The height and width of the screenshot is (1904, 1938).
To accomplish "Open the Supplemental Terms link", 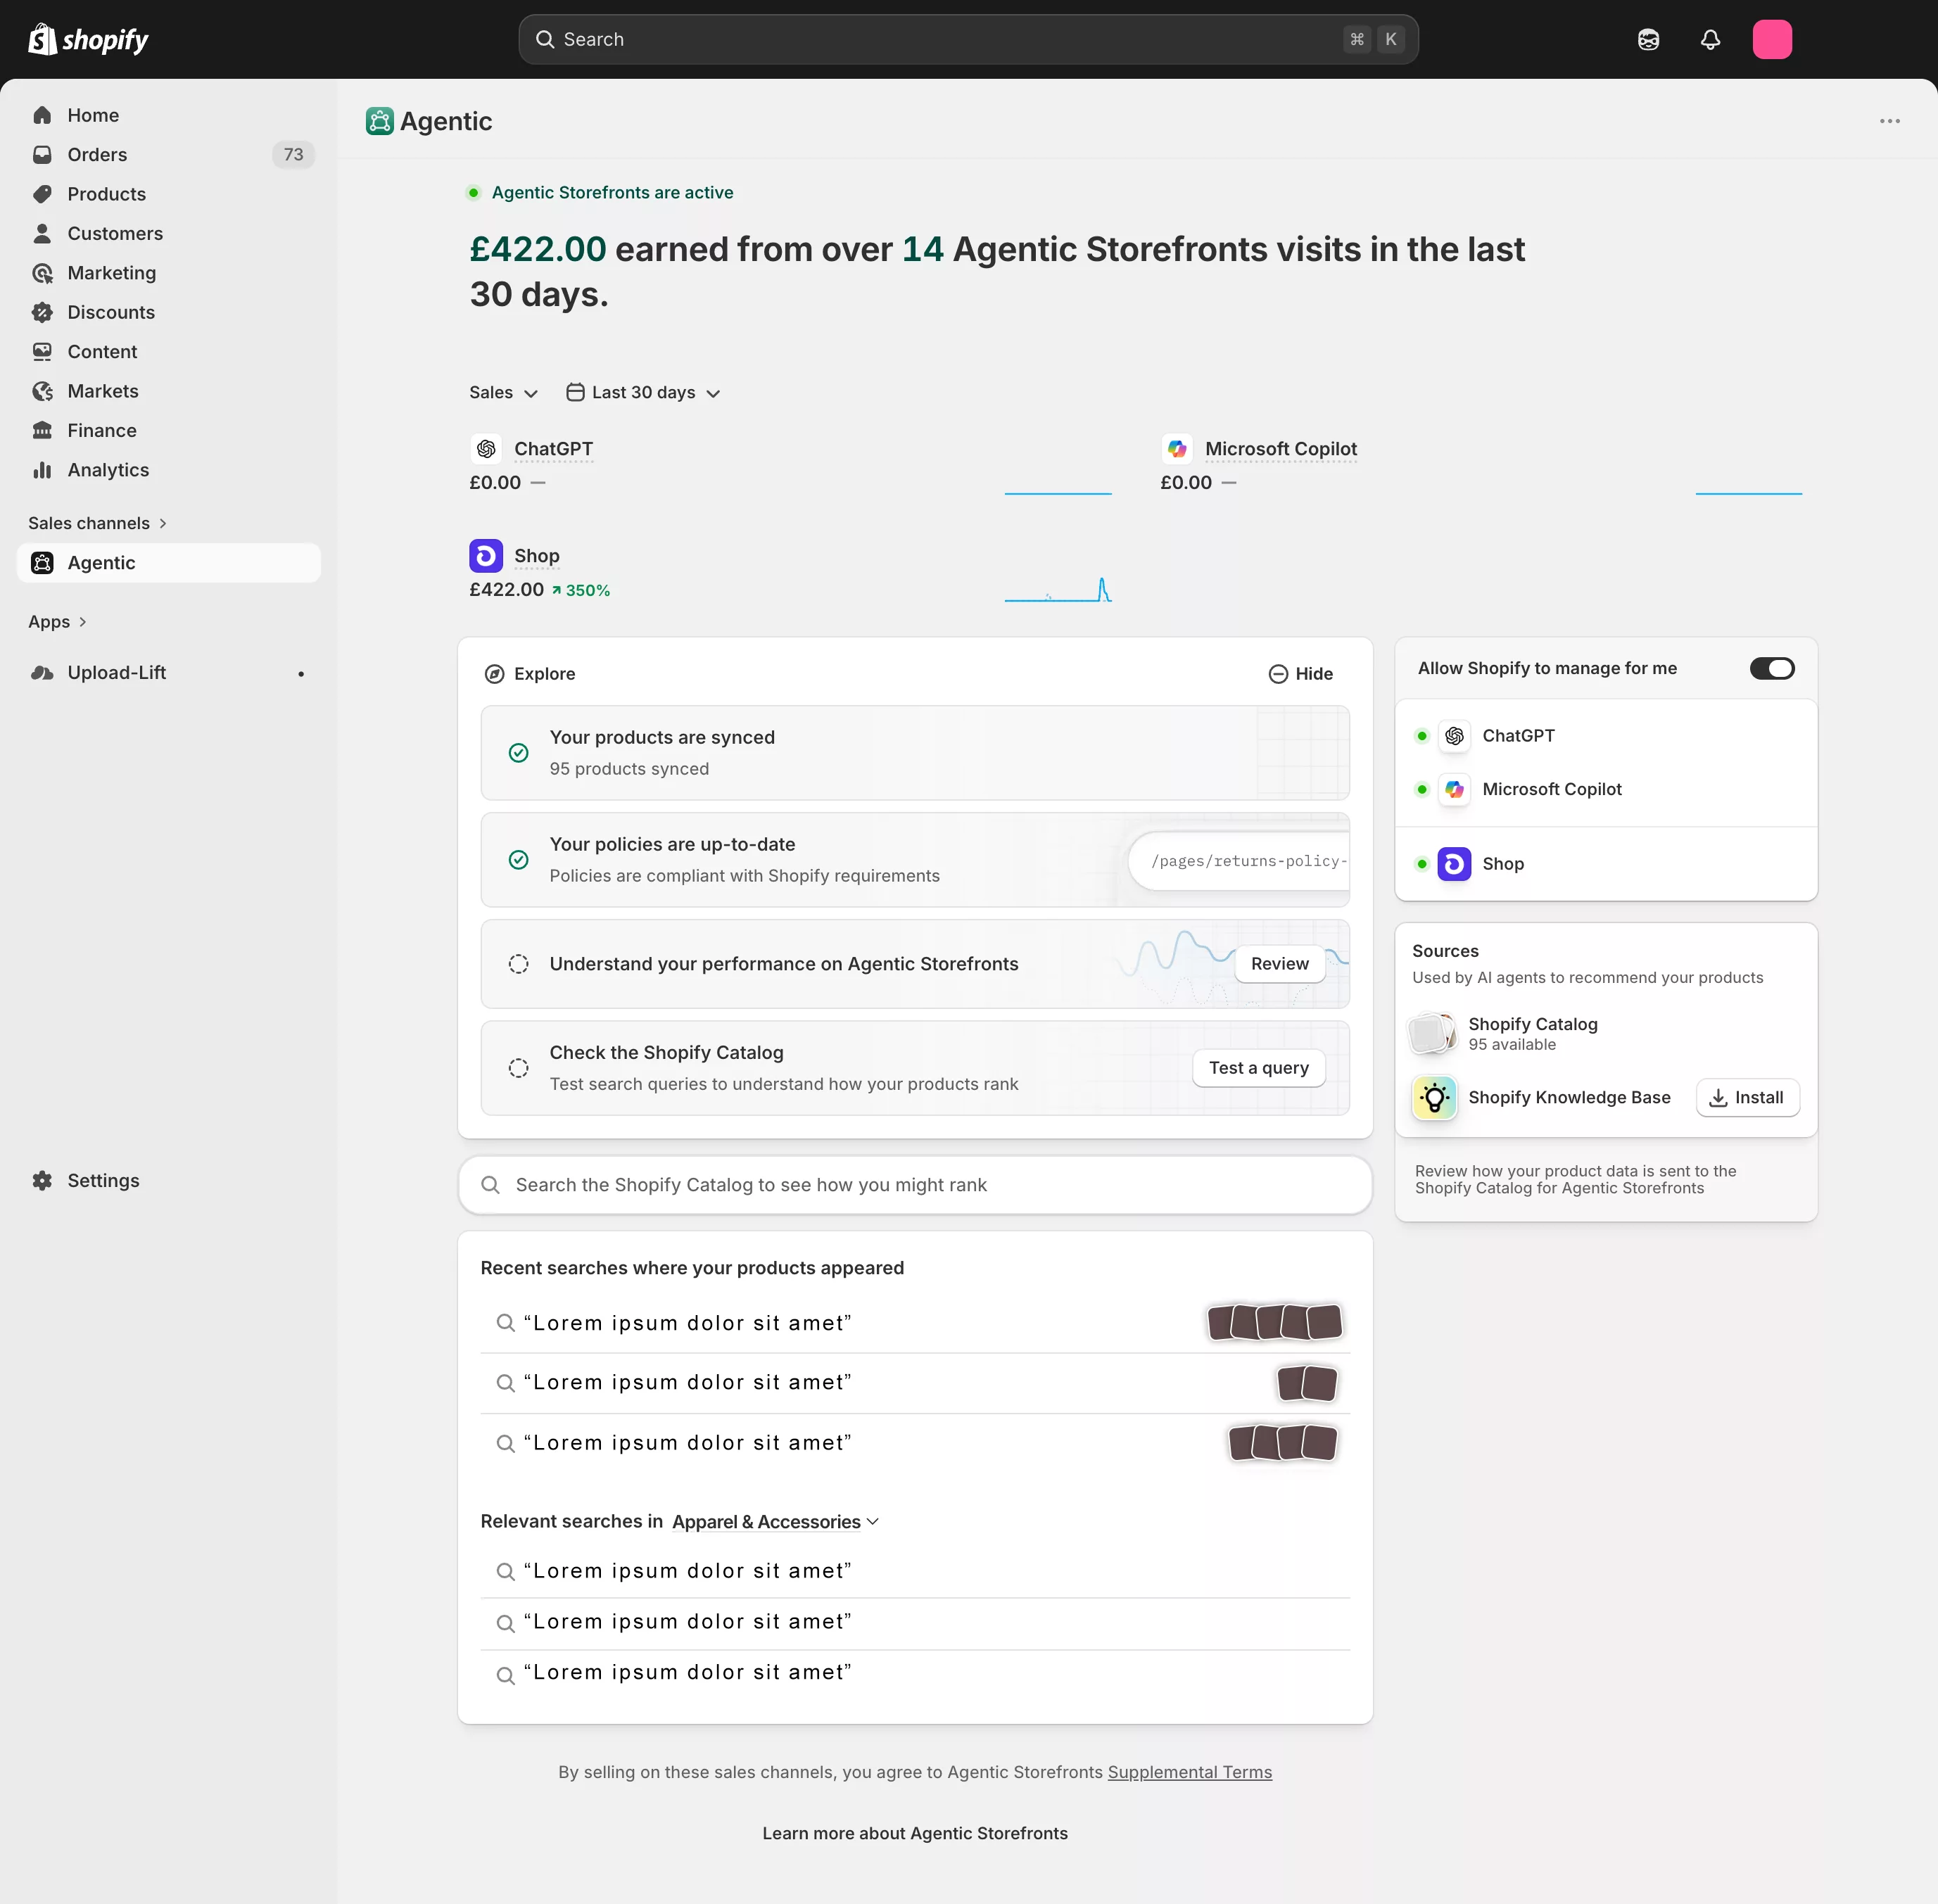I will 1189,1773.
